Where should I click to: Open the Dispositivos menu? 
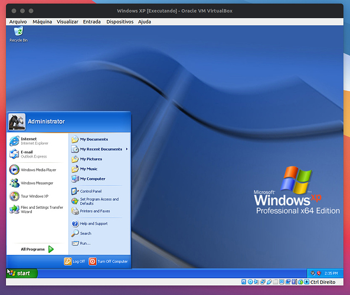point(120,22)
